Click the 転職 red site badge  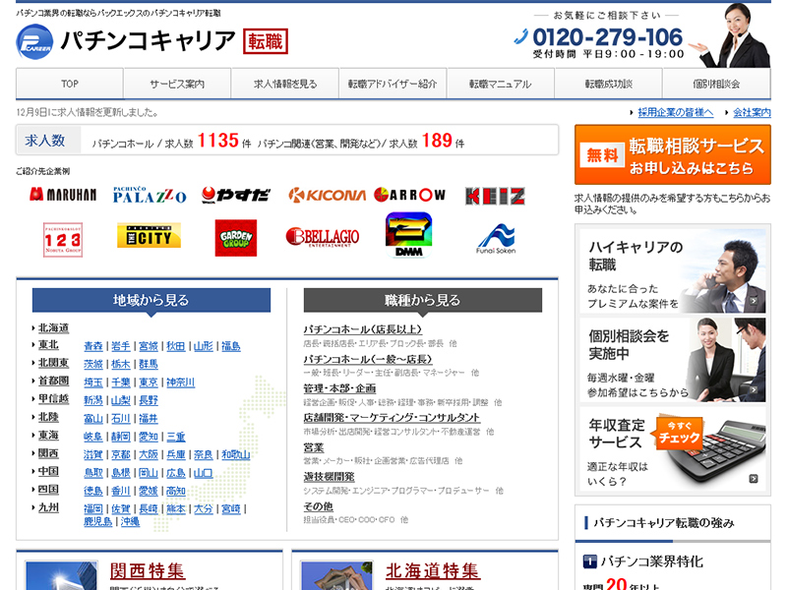point(266,41)
